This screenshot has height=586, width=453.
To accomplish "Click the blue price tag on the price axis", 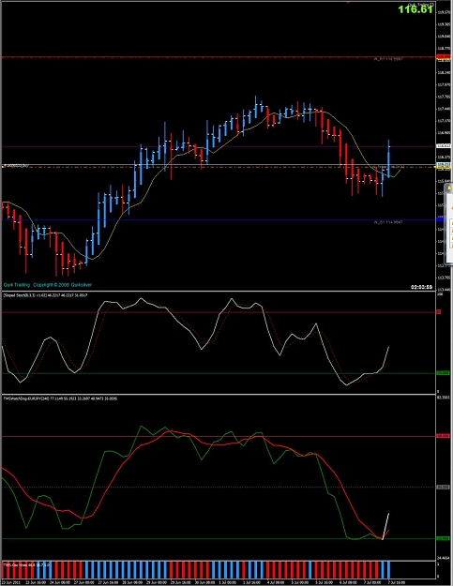I will (x=440, y=219).
